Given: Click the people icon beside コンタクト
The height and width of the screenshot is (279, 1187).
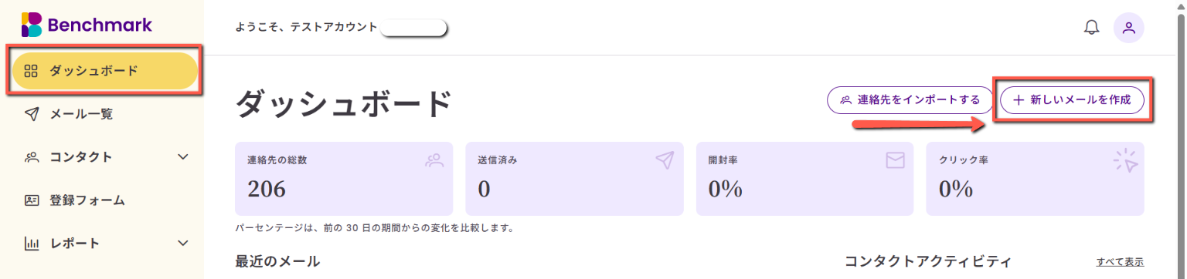Looking at the screenshot, I should [x=32, y=157].
